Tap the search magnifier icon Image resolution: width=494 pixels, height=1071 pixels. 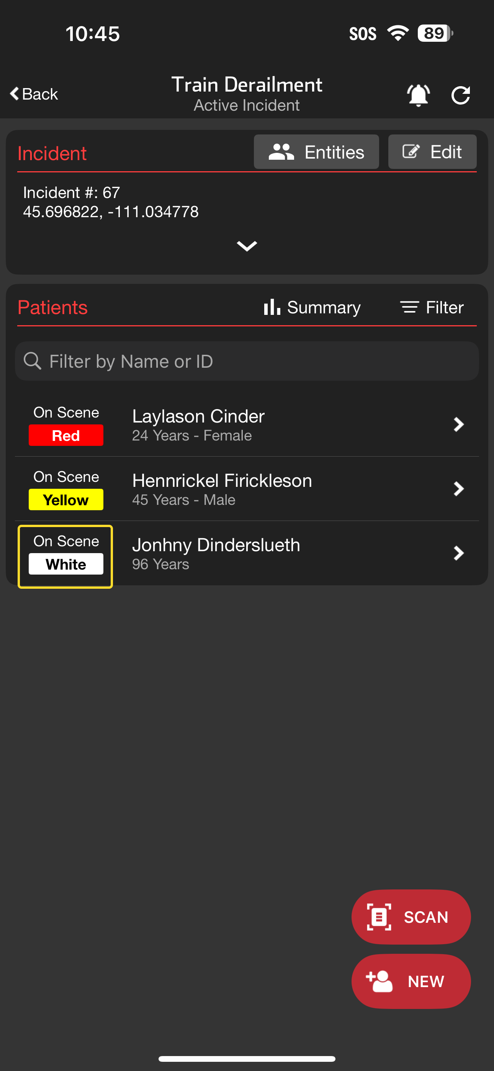33,361
